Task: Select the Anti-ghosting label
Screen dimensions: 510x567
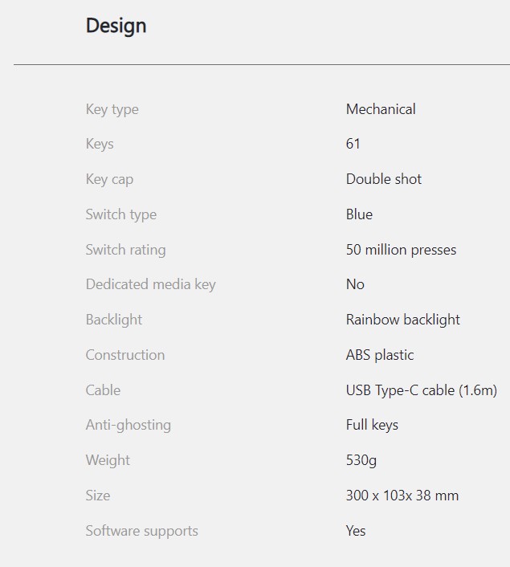Action: [x=128, y=426]
